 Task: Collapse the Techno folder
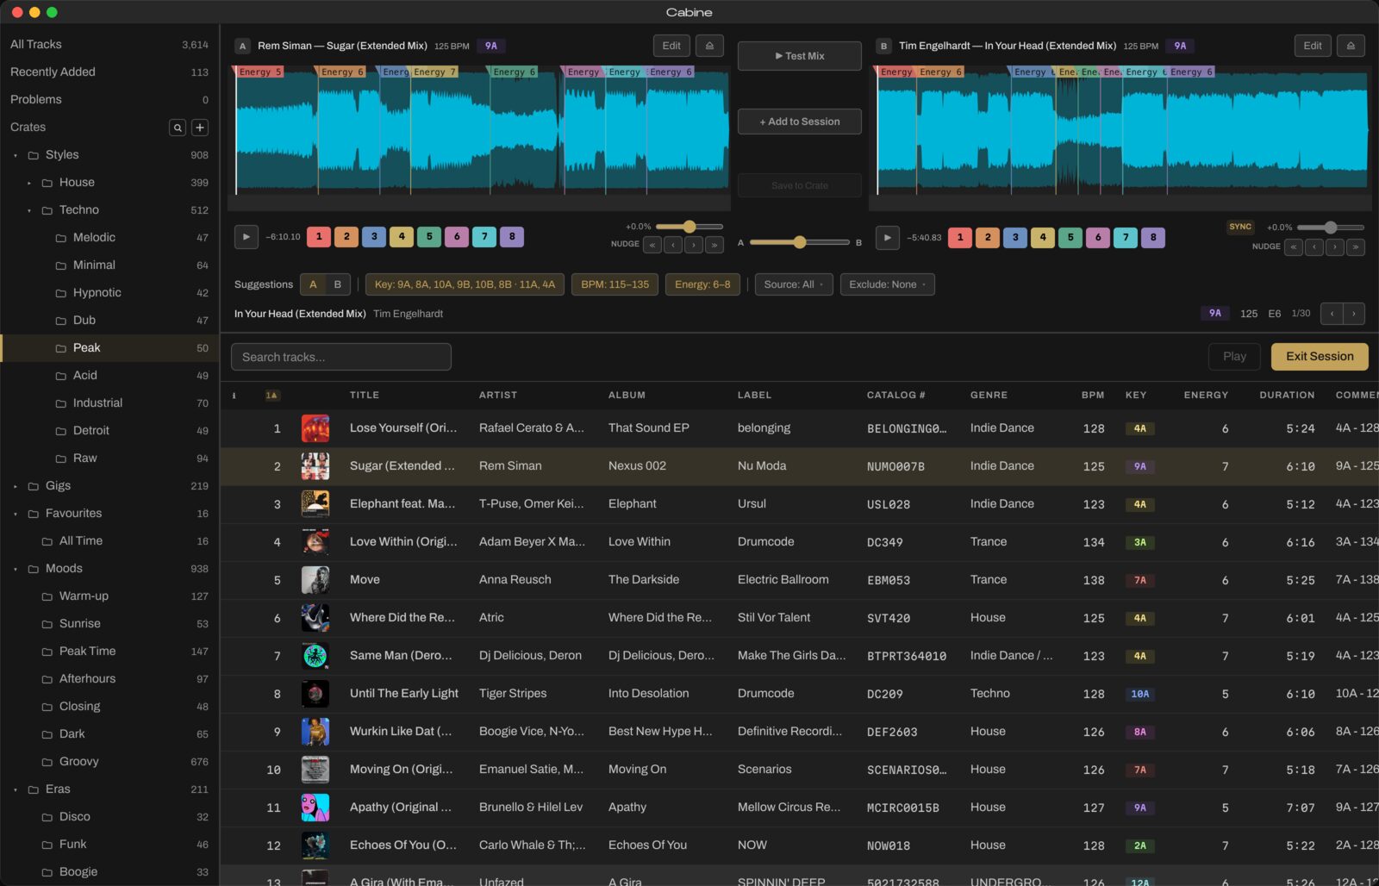point(29,210)
